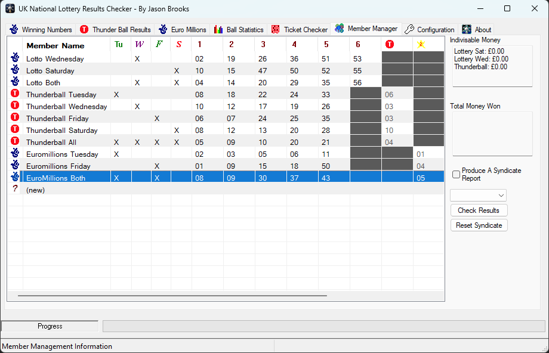Click the Thunderball icon beside Thunderball Friday
549x353 pixels.
point(15,117)
